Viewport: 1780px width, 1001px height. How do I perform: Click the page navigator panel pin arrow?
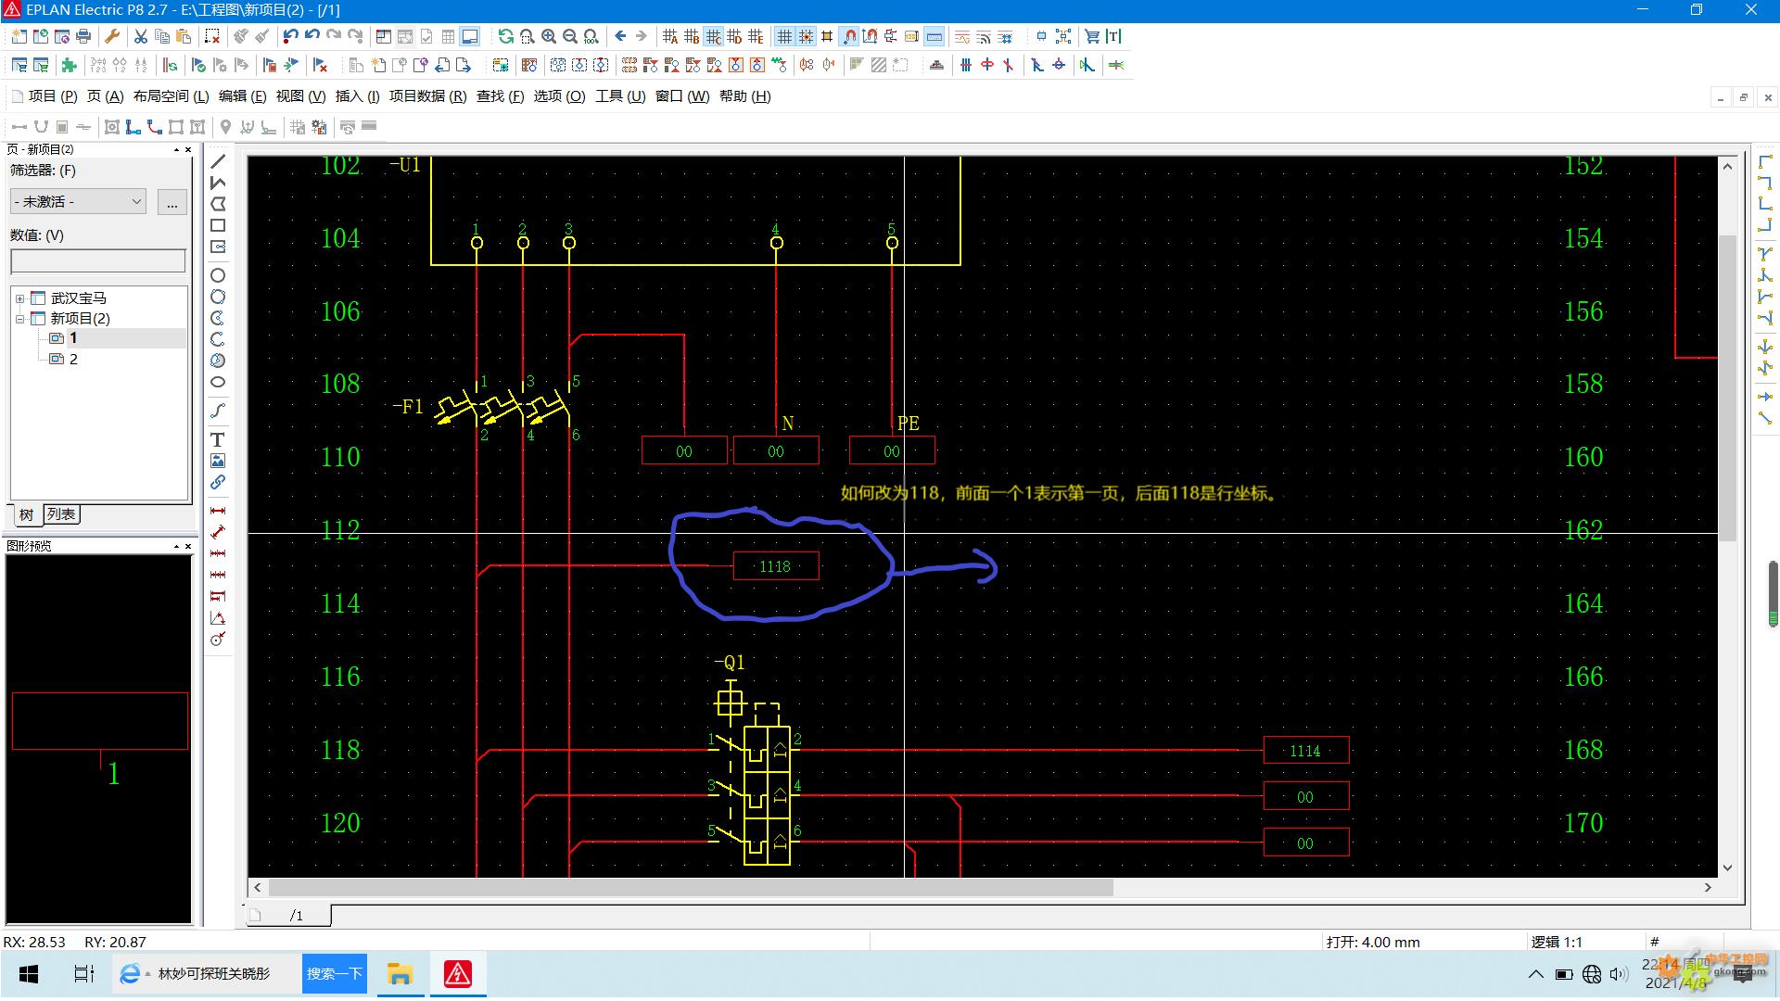click(176, 149)
